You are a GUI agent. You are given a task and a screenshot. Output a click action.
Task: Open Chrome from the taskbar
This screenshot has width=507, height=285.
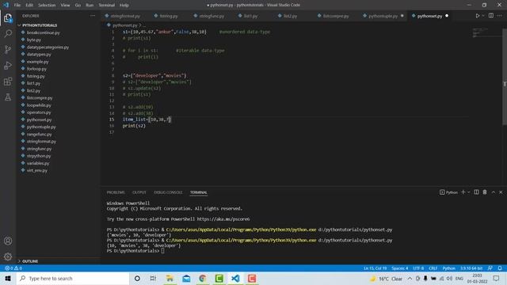click(203, 278)
